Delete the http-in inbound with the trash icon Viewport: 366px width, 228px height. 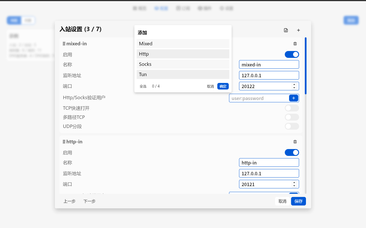pyautogui.click(x=295, y=142)
